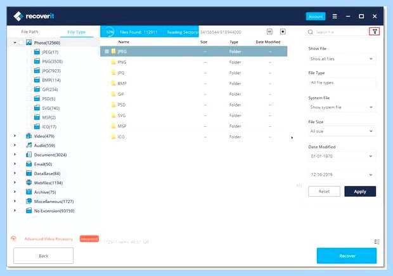Tick the checkbox on the JPEG folder row
Screen dimensions: 393x276
(106, 51)
